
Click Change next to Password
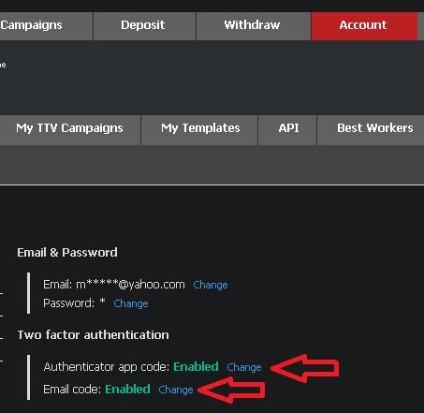131,303
